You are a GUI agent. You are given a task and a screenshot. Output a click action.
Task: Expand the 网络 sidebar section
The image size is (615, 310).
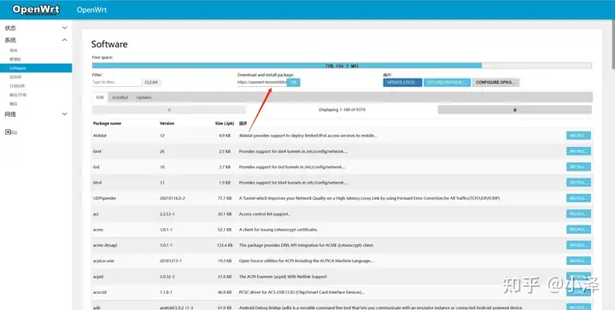(x=36, y=114)
